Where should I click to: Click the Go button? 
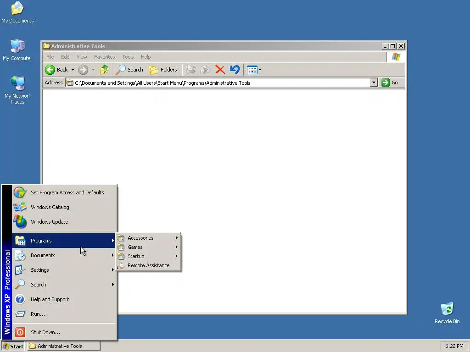coord(390,82)
